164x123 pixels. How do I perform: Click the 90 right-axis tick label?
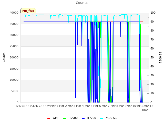click(152, 22)
